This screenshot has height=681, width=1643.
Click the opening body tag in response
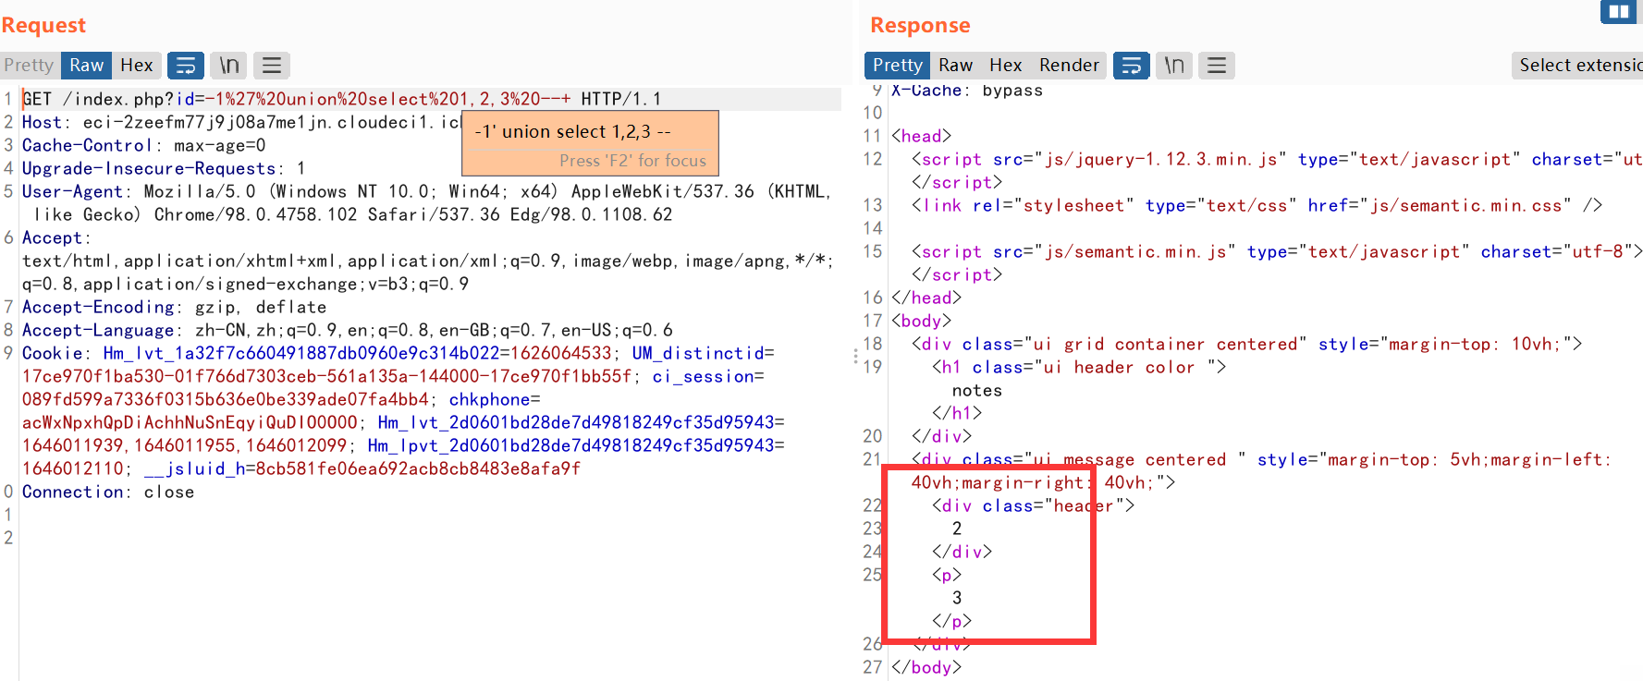[922, 321]
